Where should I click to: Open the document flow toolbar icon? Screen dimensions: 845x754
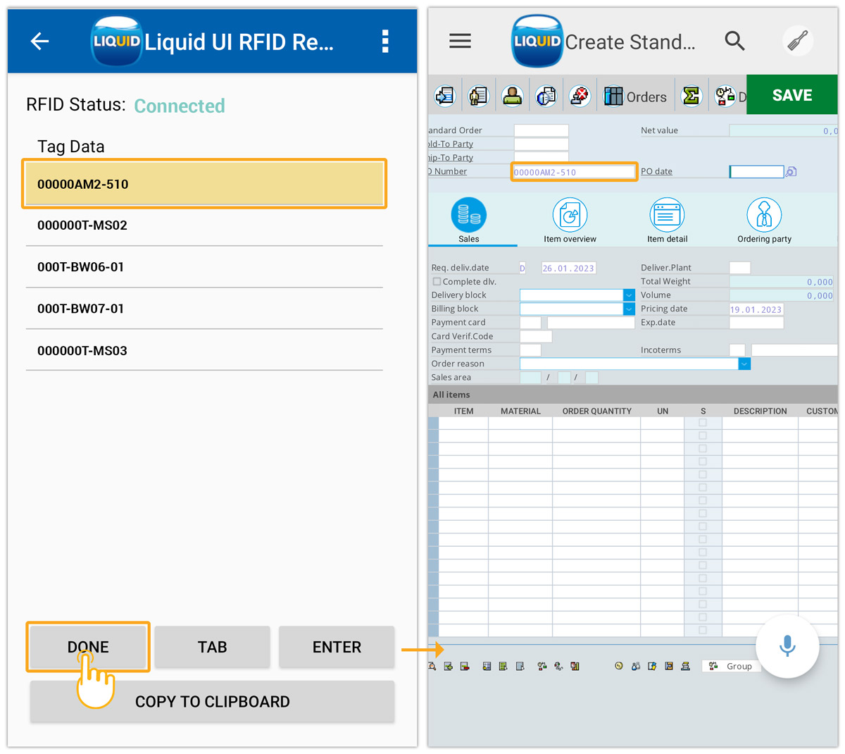click(x=546, y=94)
